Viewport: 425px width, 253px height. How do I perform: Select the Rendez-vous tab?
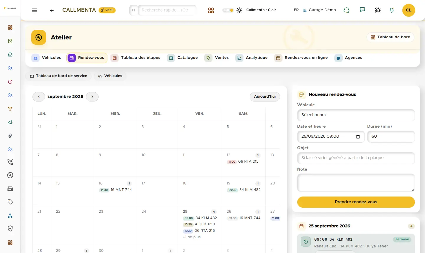[87, 58]
